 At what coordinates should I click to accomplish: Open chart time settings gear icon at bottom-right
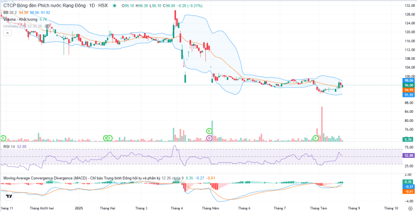tap(410, 209)
